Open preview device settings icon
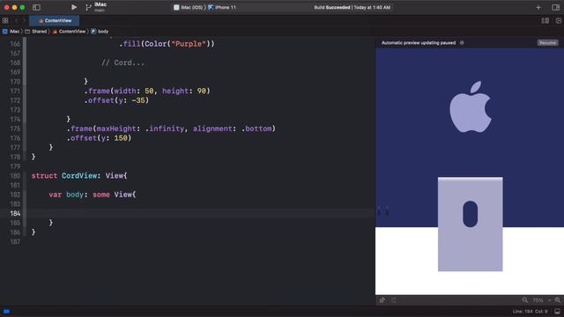 tap(394, 300)
